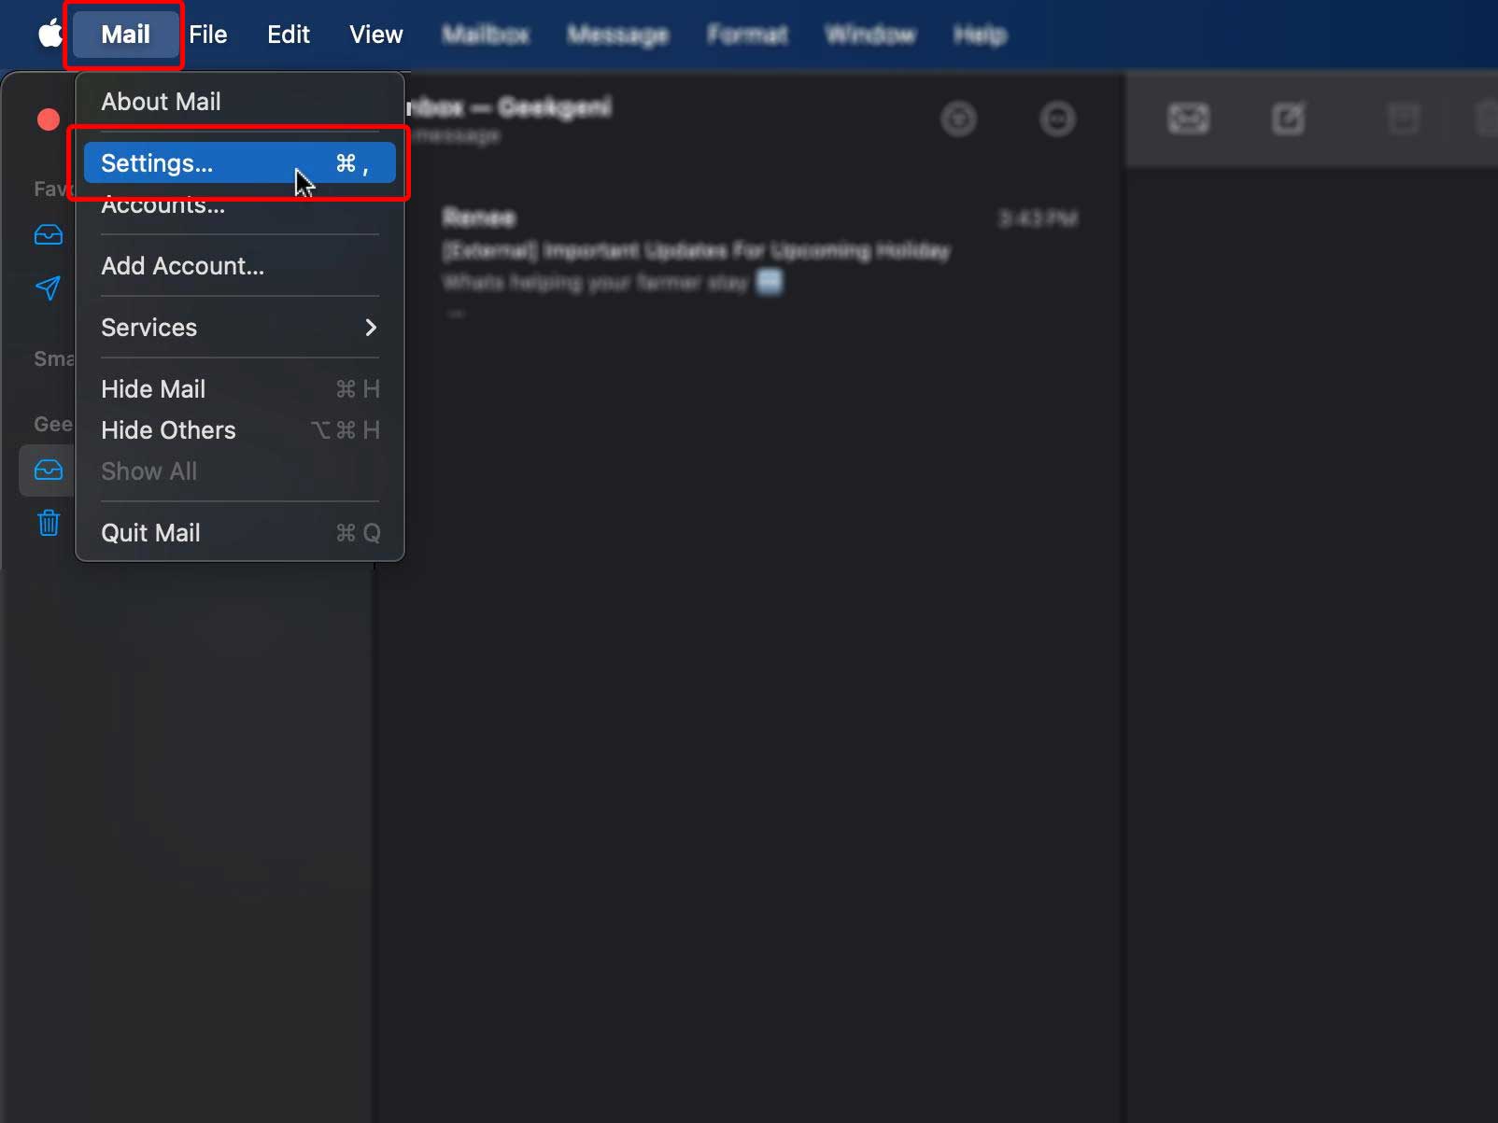The height and width of the screenshot is (1123, 1498).
Task: Open the Help menu
Action: (x=980, y=35)
